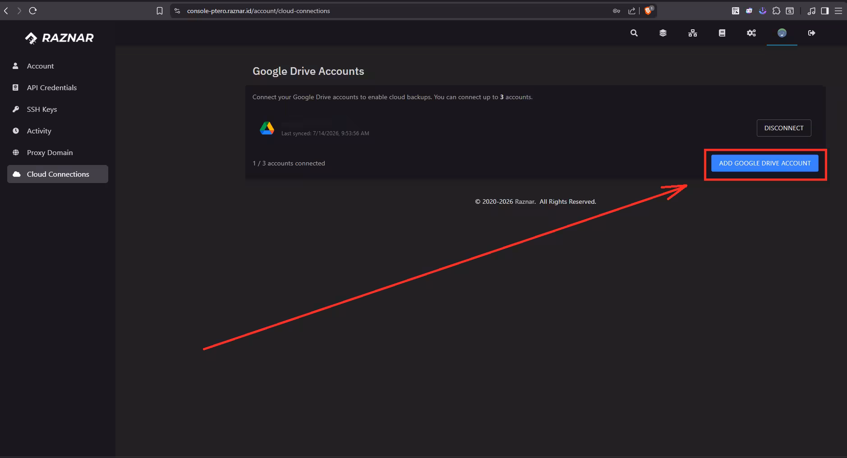The image size is (847, 458).
Task: Open the QR code extension icon
Action: pyautogui.click(x=736, y=11)
